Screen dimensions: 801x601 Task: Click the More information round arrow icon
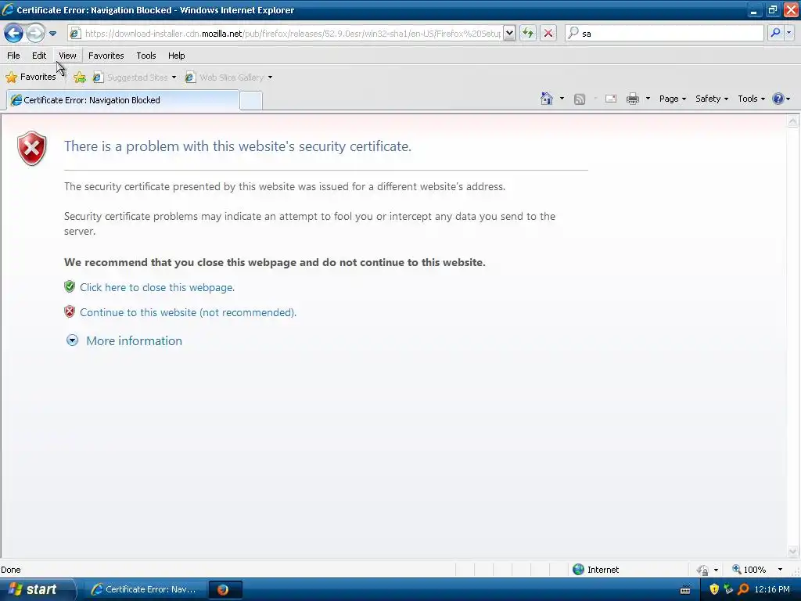click(x=73, y=340)
